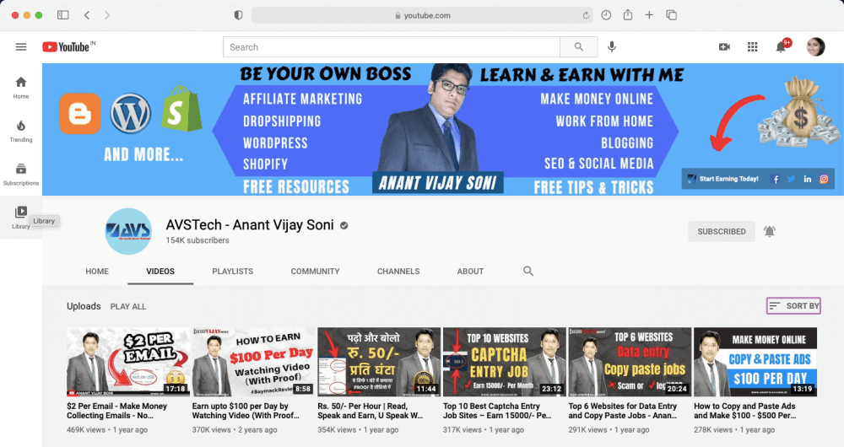Open Rs. 50/- Per Hour video title
The height and width of the screenshot is (447, 844).
coord(371,411)
